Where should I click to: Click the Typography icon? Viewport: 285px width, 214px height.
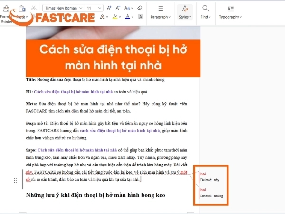coord(230,9)
